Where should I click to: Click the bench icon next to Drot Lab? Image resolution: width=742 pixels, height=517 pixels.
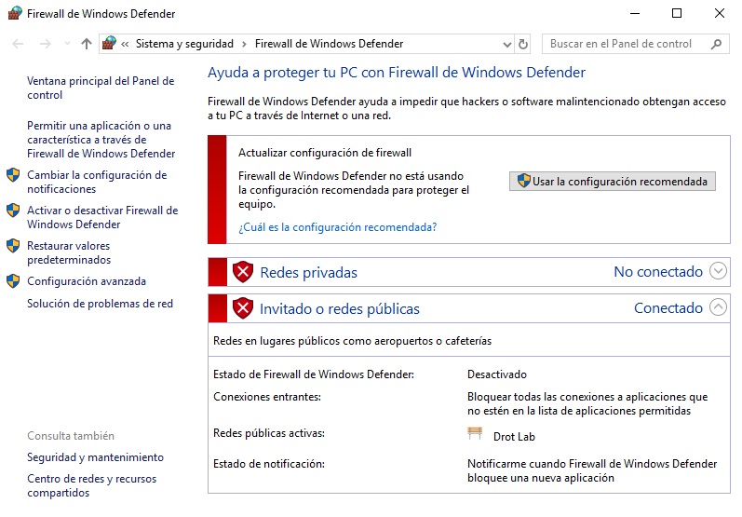475,434
